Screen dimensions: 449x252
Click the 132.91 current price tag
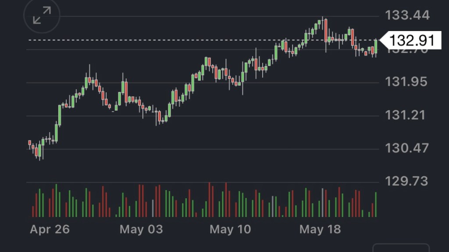(x=411, y=41)
